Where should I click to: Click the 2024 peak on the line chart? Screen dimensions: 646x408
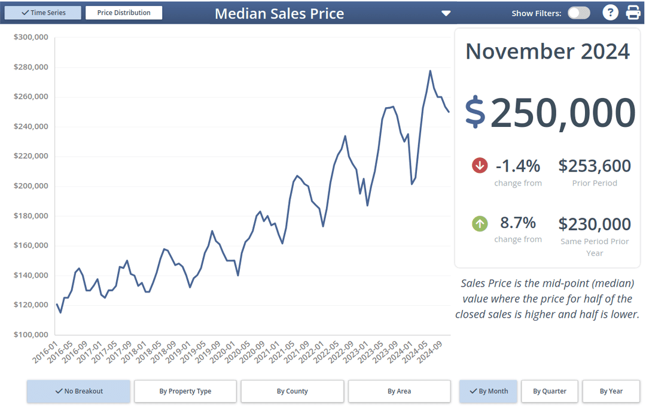click(430, 71)
